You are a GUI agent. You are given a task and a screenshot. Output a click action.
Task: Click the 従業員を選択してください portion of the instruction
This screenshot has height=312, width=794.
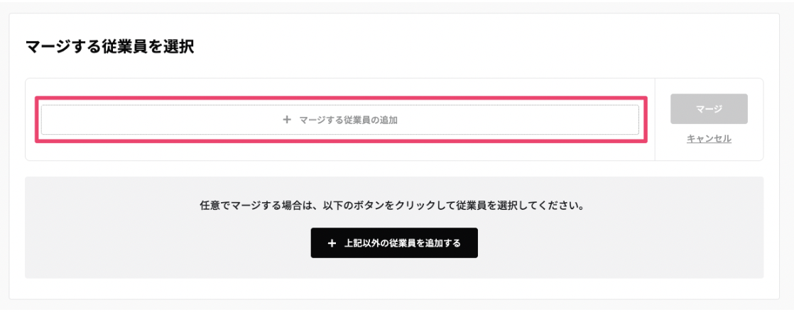point(521,207)
